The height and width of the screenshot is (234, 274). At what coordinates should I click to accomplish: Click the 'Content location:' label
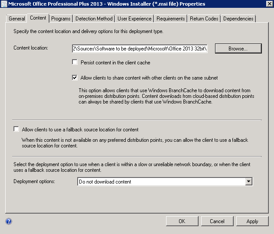(31, 48)
